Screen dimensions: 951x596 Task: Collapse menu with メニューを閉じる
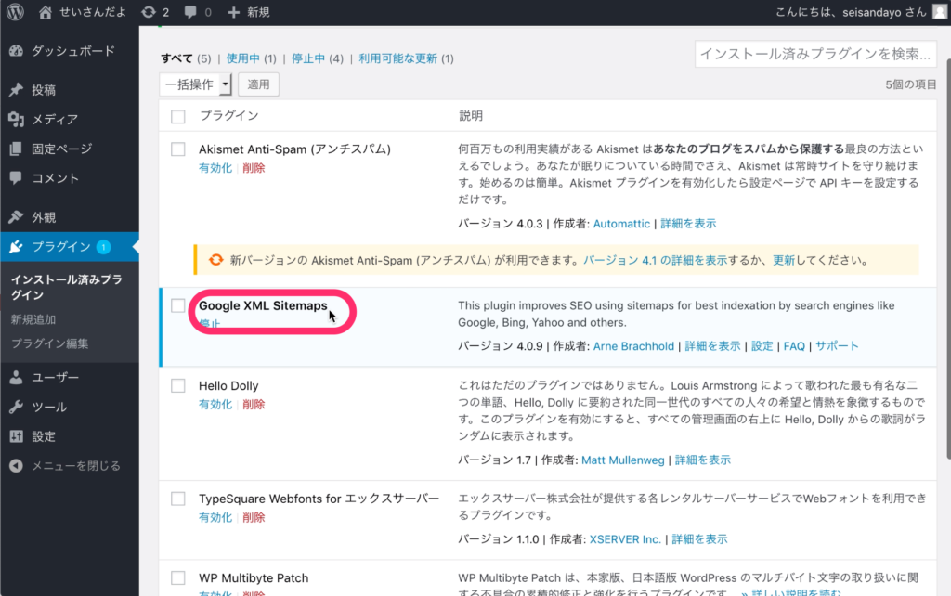75,465
